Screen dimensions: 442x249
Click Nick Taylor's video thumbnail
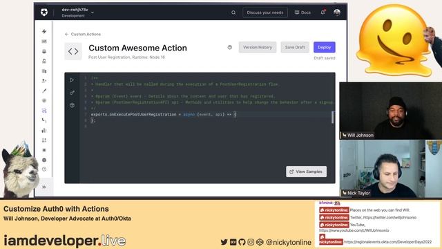click(391, 169)
